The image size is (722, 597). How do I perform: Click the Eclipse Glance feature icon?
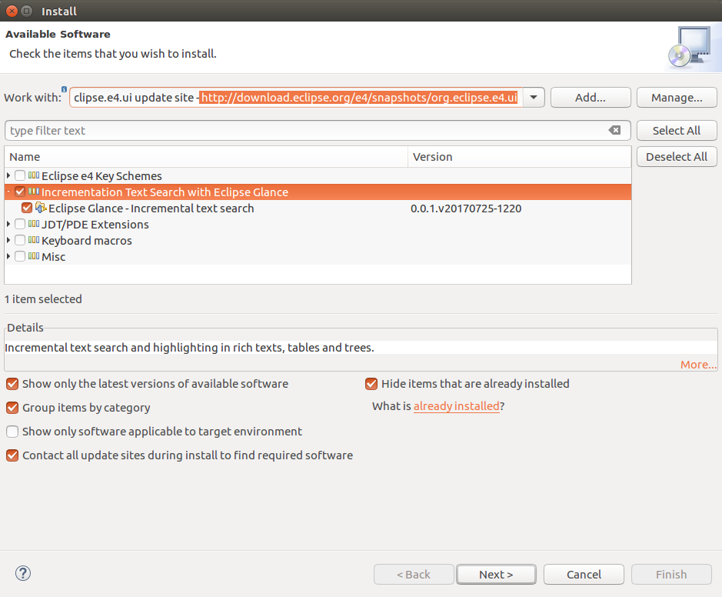(x=41, y=208)
